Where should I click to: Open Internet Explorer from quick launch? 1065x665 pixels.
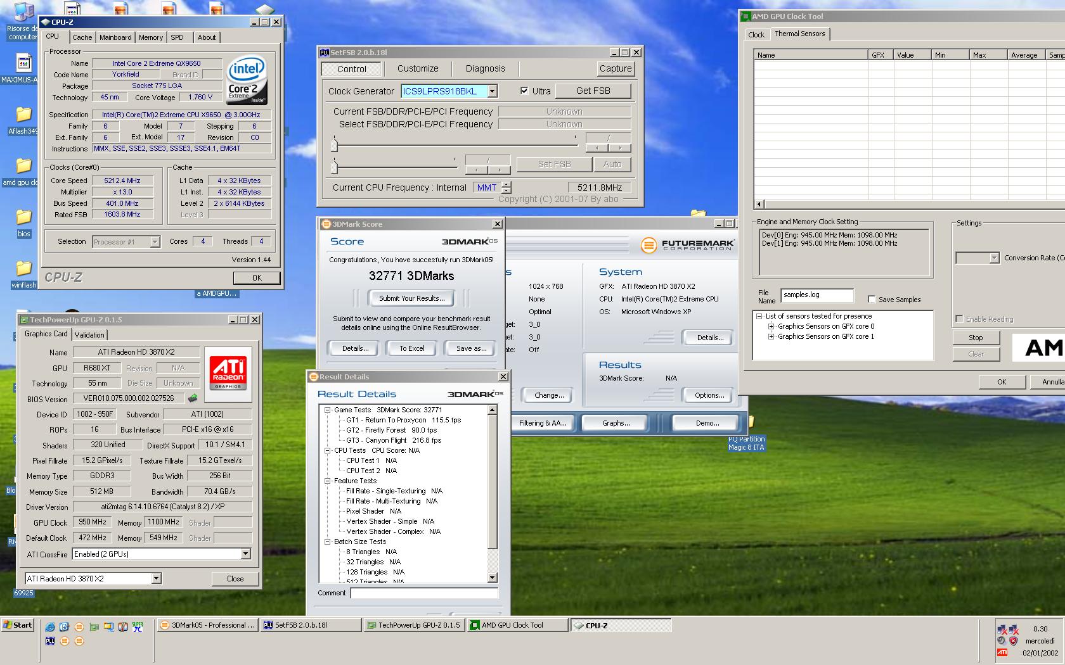pyautogui.click(x=49, y=627)
